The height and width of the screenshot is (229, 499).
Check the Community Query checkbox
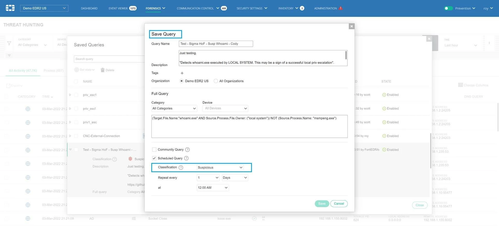154,150
